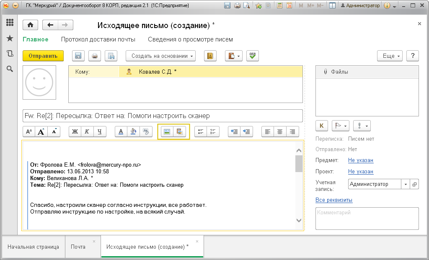The width and height of the screenshot is (429, 260).
Task: Toggle underline (Ч) formatting button
Action: click(100, 132)
